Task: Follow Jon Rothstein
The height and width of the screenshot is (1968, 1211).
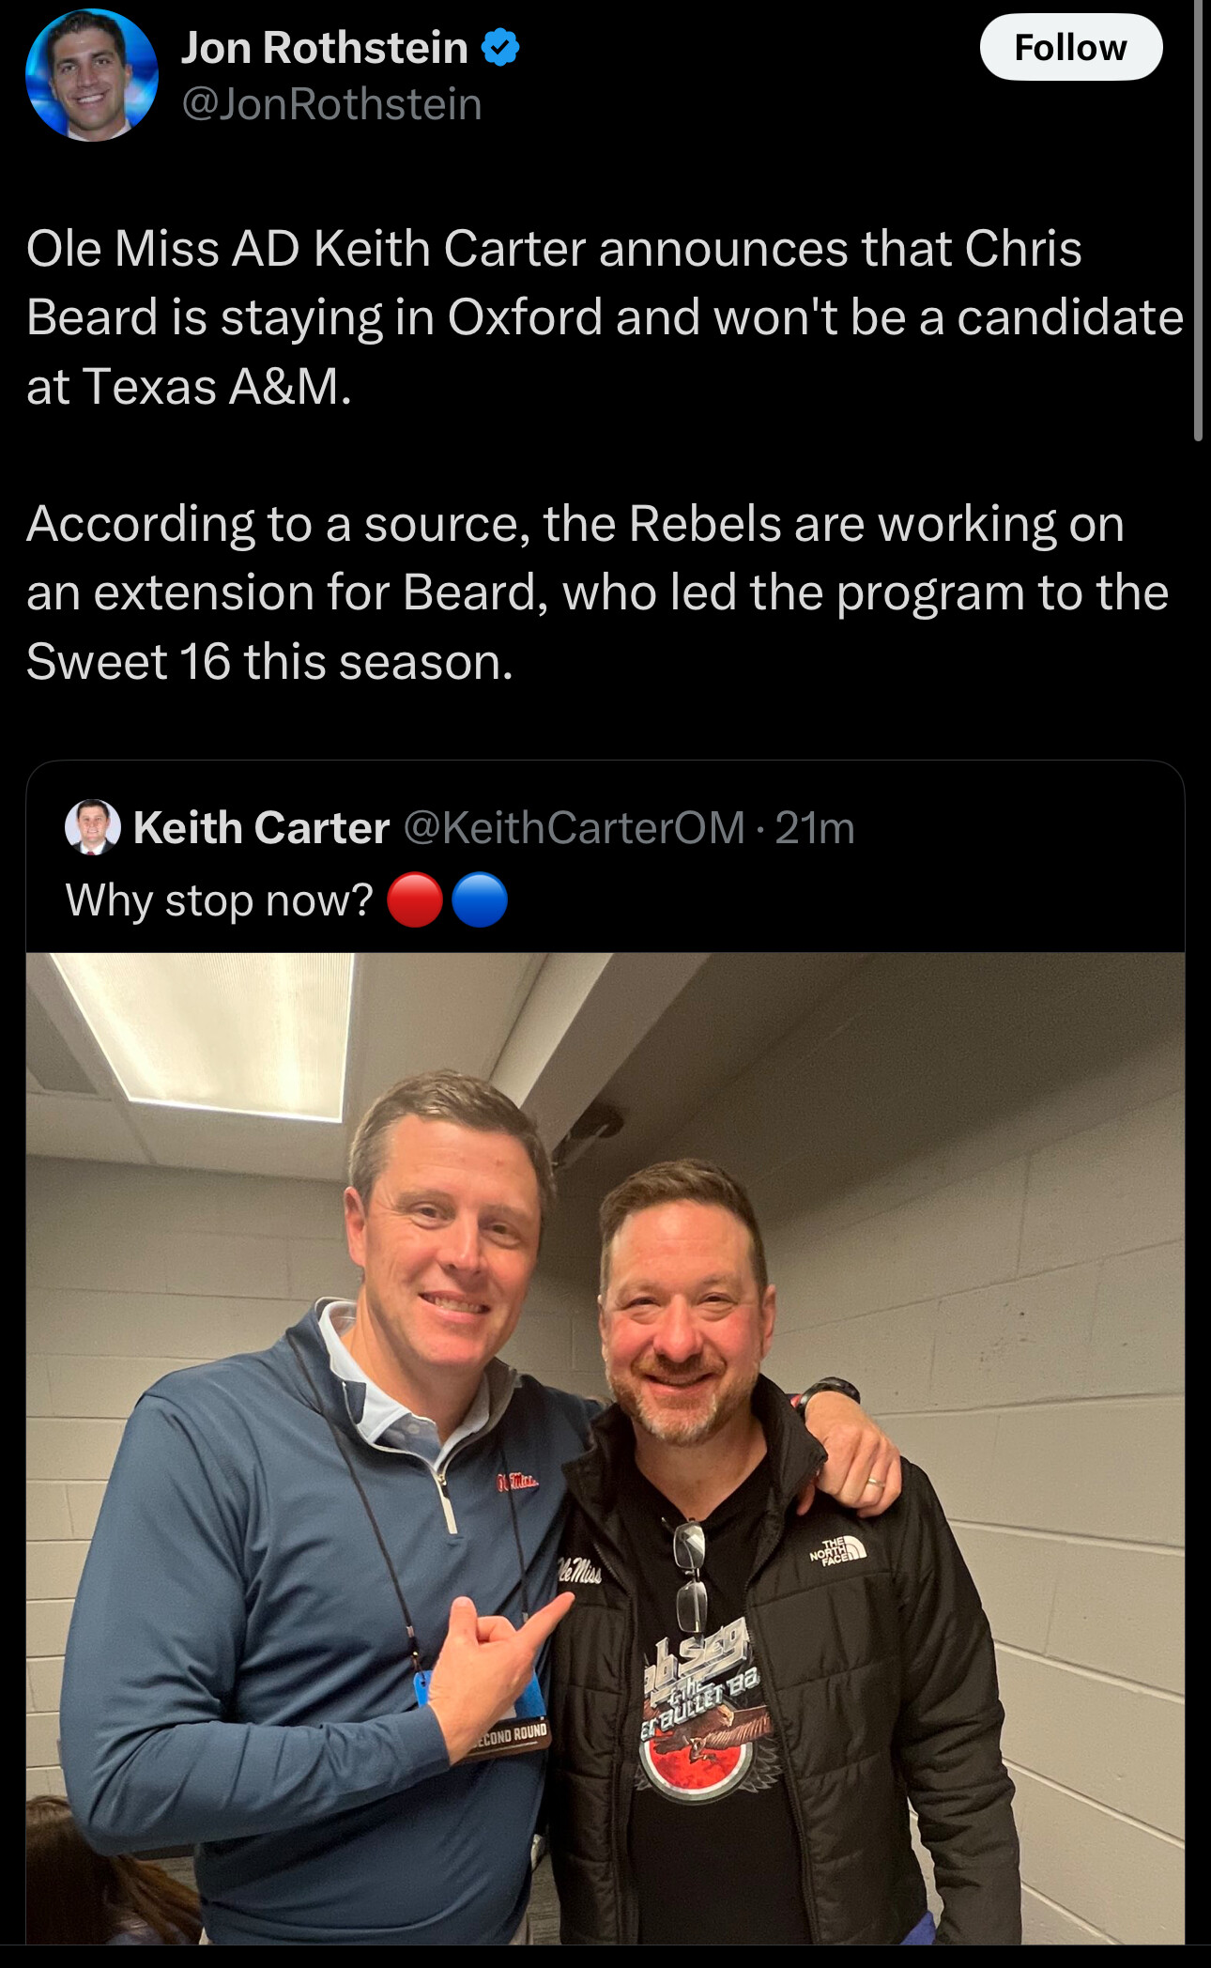Action: pyautogui.click(x=1070, y=47)
